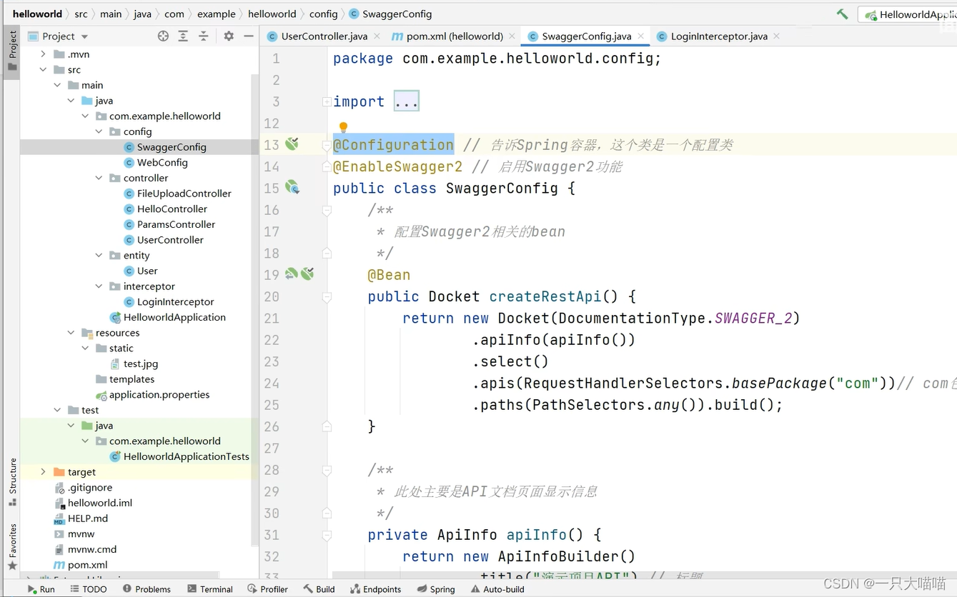957x597 pixels.
Task: Click the Select Opened File target icon
Action: (x=163, y=36)
